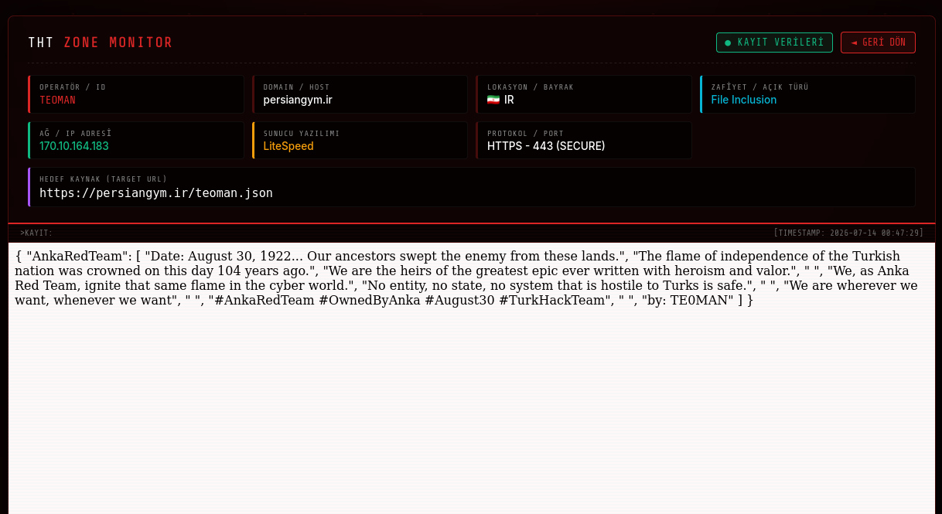The height and width of the screenshot is (514, 942).
Task: Click the OPERATÖR / ID label
Action: [x=73, y=87]
